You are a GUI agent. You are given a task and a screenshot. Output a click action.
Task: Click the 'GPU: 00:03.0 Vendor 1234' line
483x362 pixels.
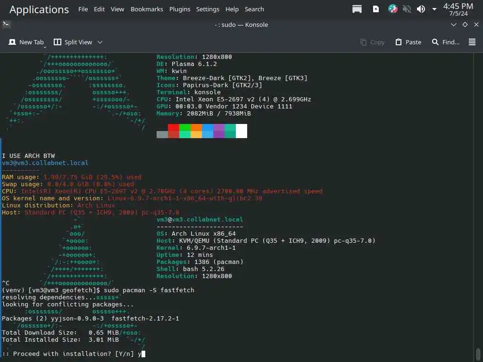click(x=224, y=107)
